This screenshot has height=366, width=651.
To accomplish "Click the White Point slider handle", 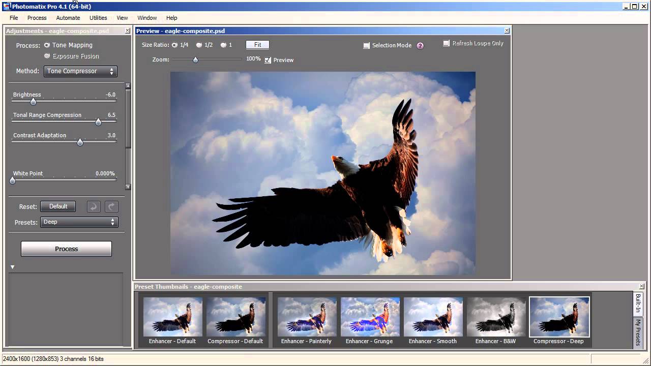I will pos(13,180).
